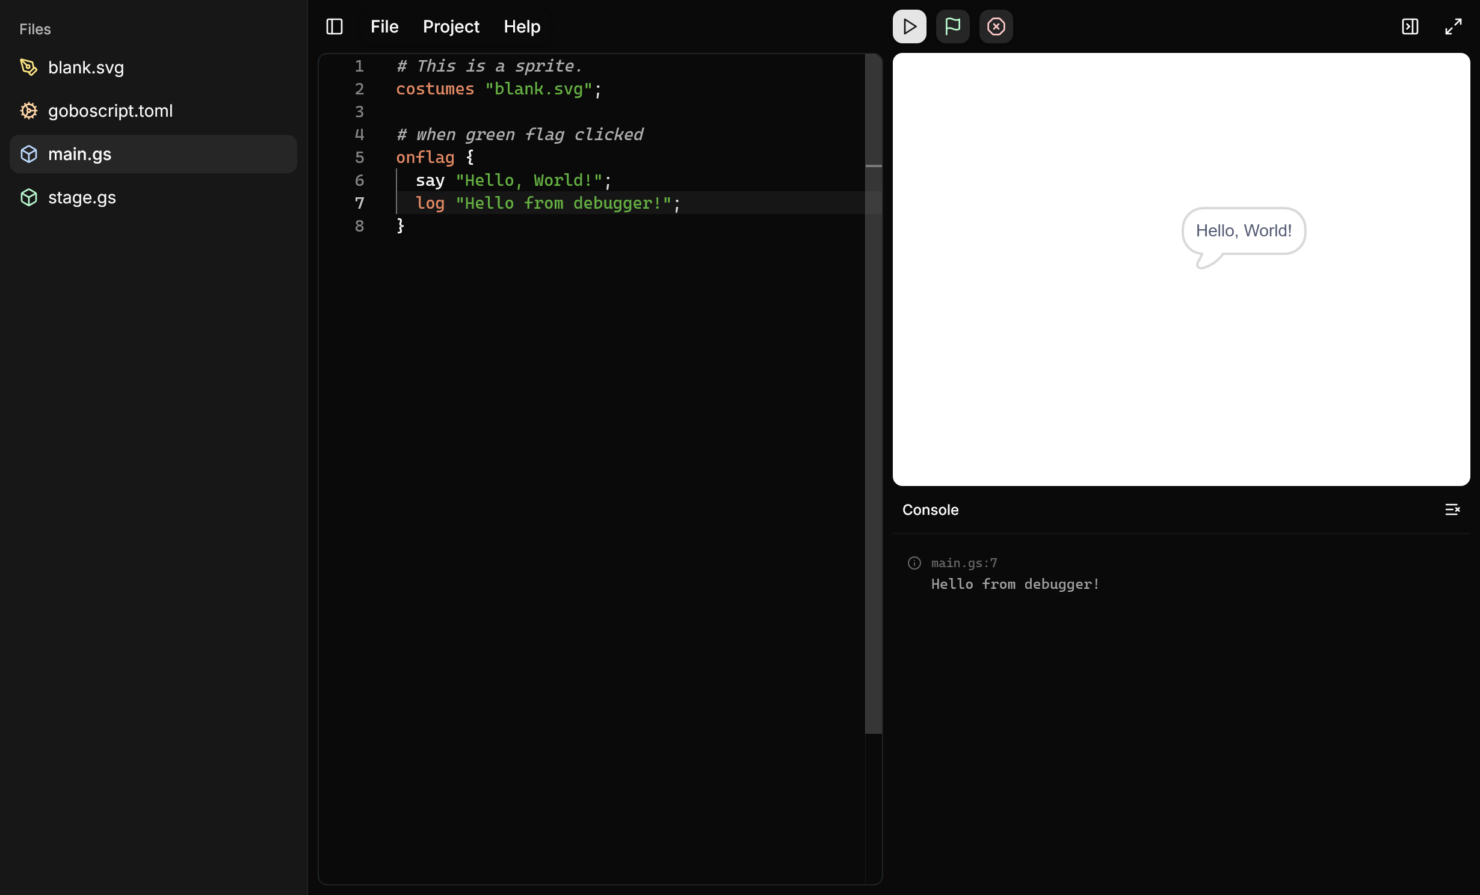Toggle the right stage panel
The width and height of the screenshot is (1480, 895).
click(1410, 26)
